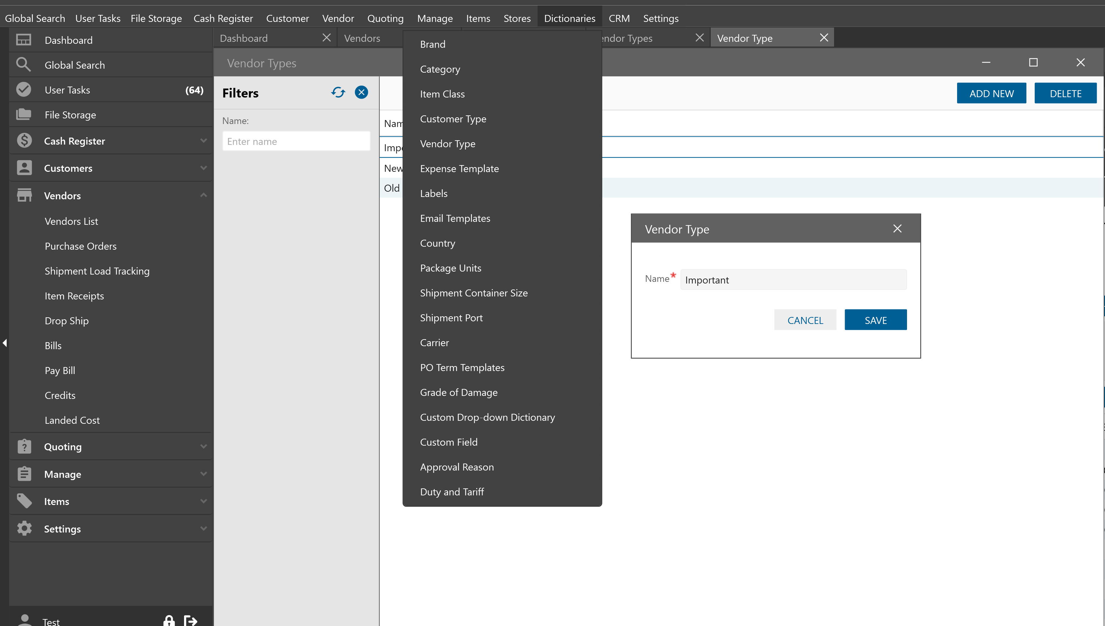
Task: Switch to the Dashboard tab
Action: [x=244, y=38]
